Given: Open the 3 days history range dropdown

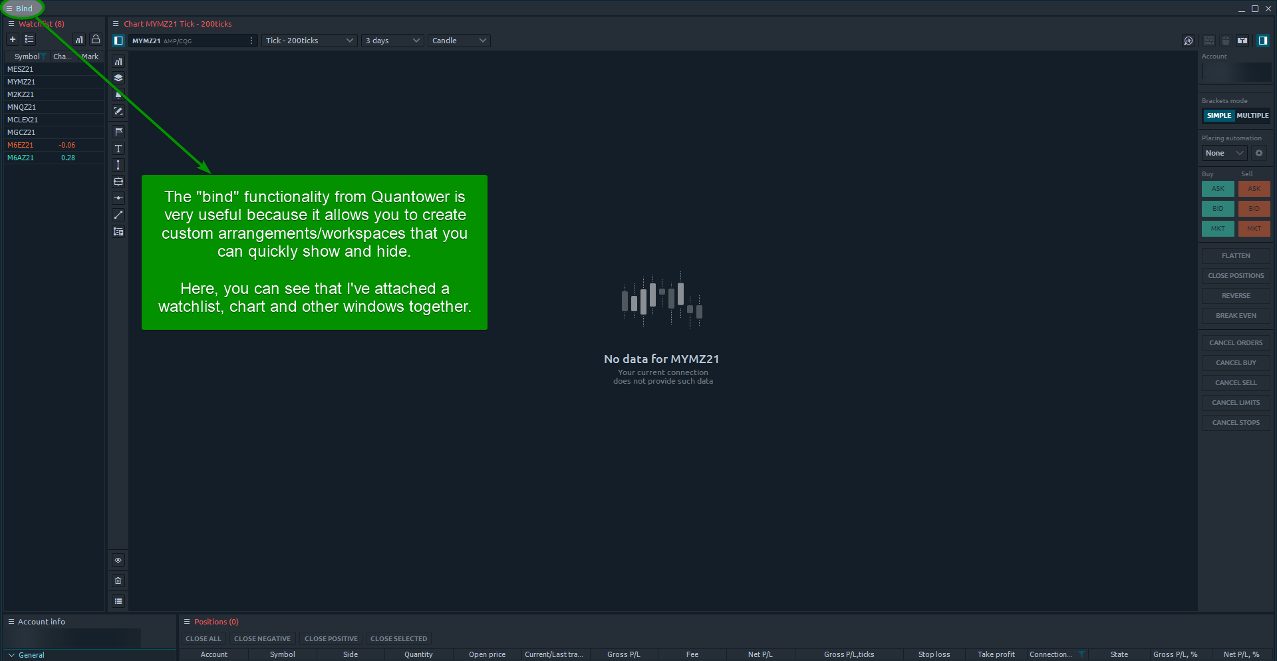Looking at the screenshot, I should coord(392,41).
